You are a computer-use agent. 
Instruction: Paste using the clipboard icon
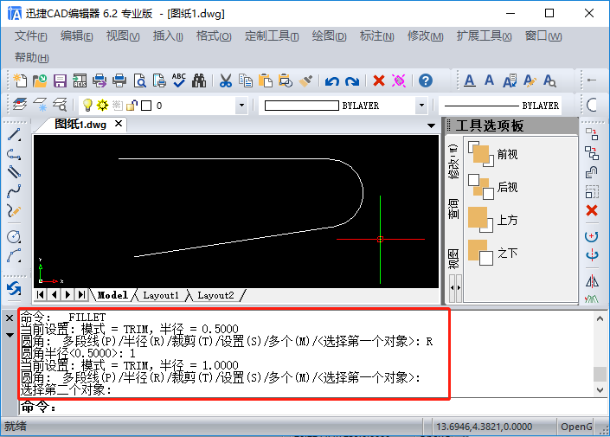pos(266,80)
